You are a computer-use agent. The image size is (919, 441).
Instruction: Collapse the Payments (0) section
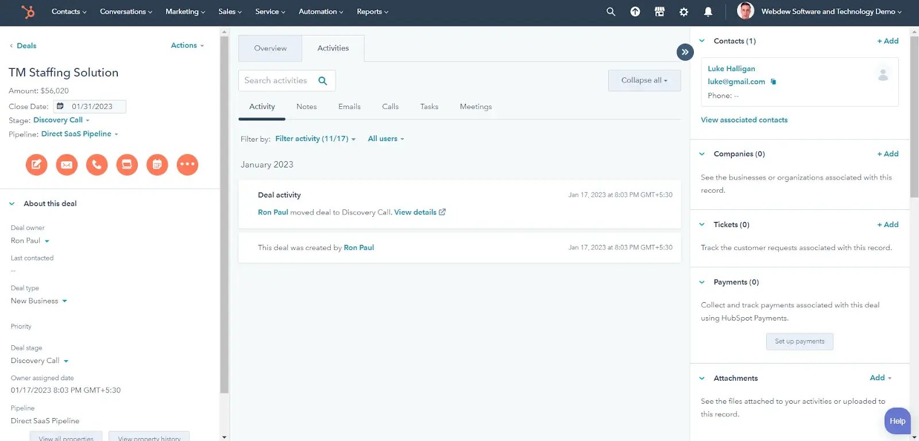pos(702,282)
